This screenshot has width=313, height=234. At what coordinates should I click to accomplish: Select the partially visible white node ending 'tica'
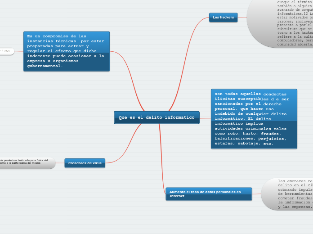[7, 51]
